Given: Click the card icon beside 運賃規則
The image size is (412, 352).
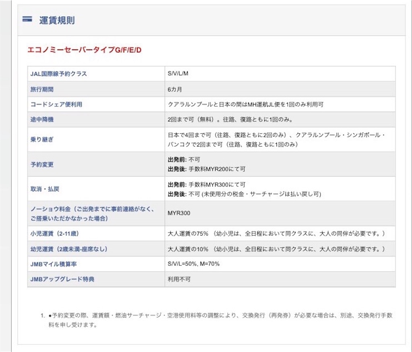Looking at the screenshot, I should coord(27,19).
